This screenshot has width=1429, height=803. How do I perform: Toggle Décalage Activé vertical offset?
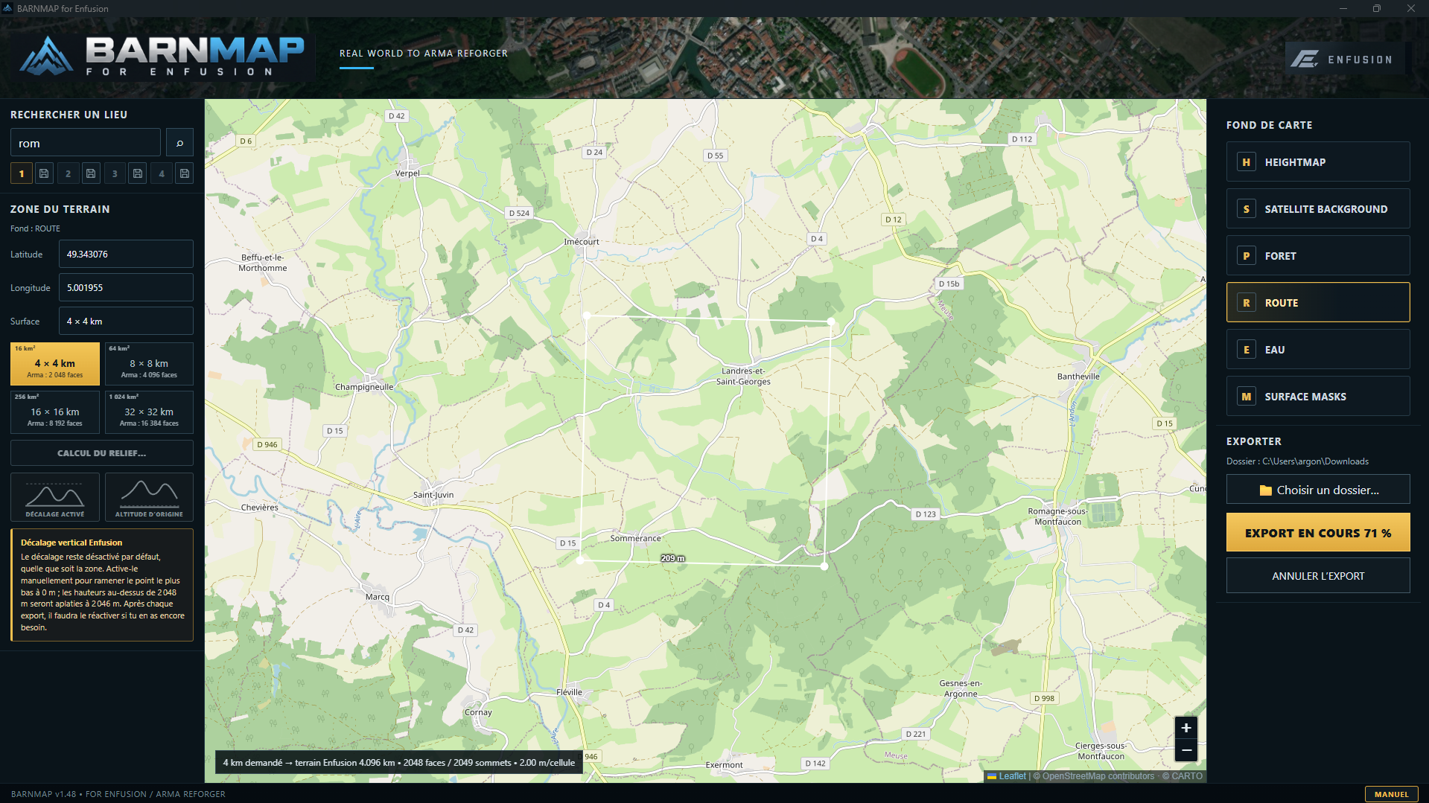coord(55,497)
